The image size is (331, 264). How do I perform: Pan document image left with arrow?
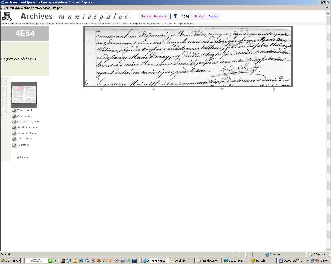(101, 89)
